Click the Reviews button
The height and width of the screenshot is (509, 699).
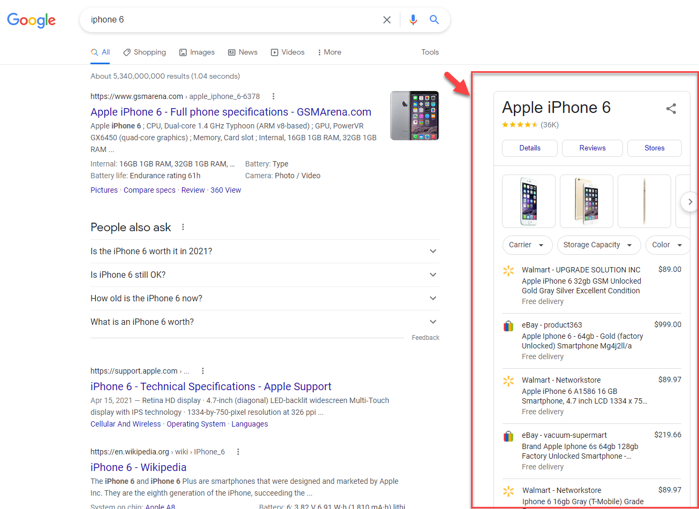(592, 148)
